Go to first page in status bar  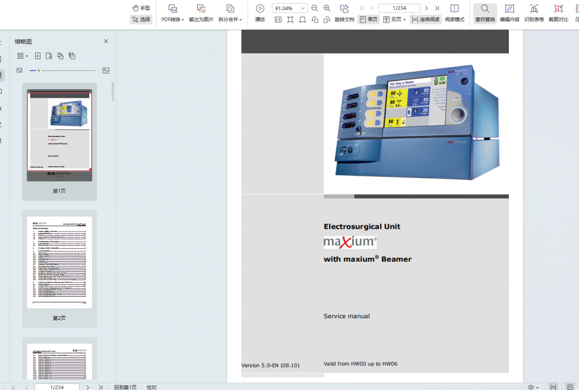14,387
